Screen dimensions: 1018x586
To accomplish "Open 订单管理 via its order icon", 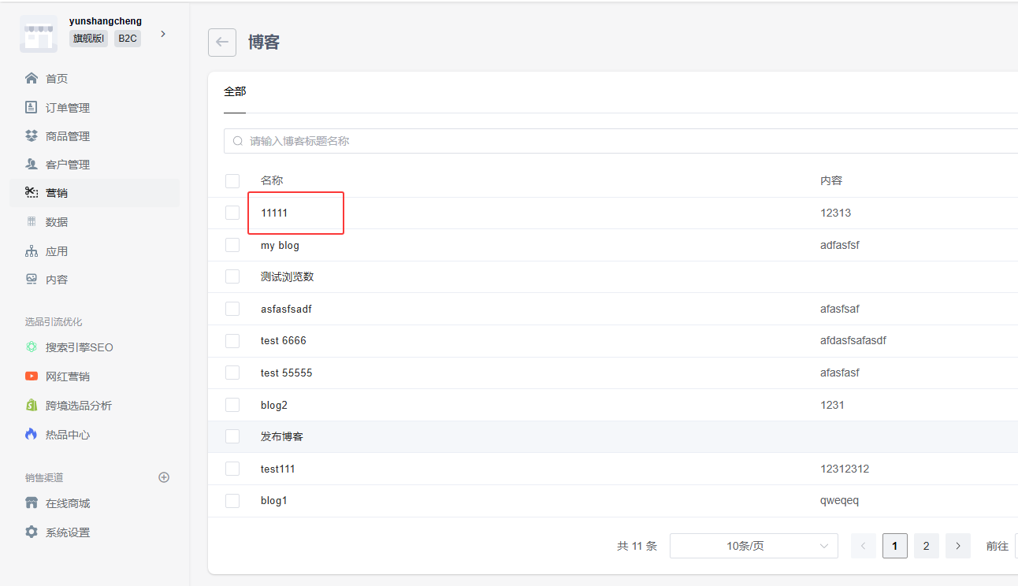I will [x=32, y=107].
